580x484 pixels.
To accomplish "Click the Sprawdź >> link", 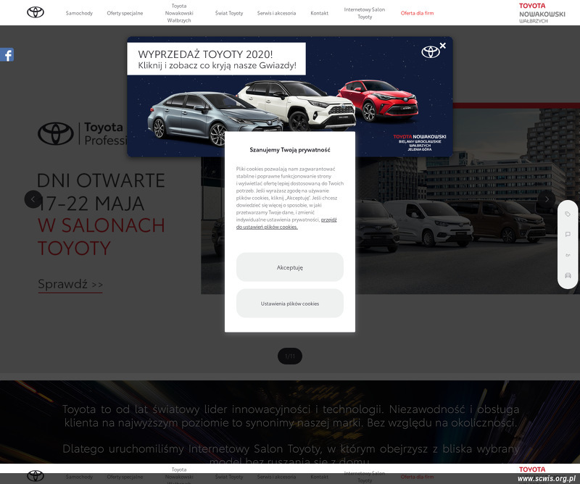I will coord(70,284).
